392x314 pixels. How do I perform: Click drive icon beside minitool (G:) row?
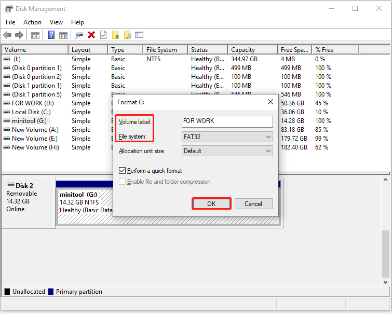[7, 121]
